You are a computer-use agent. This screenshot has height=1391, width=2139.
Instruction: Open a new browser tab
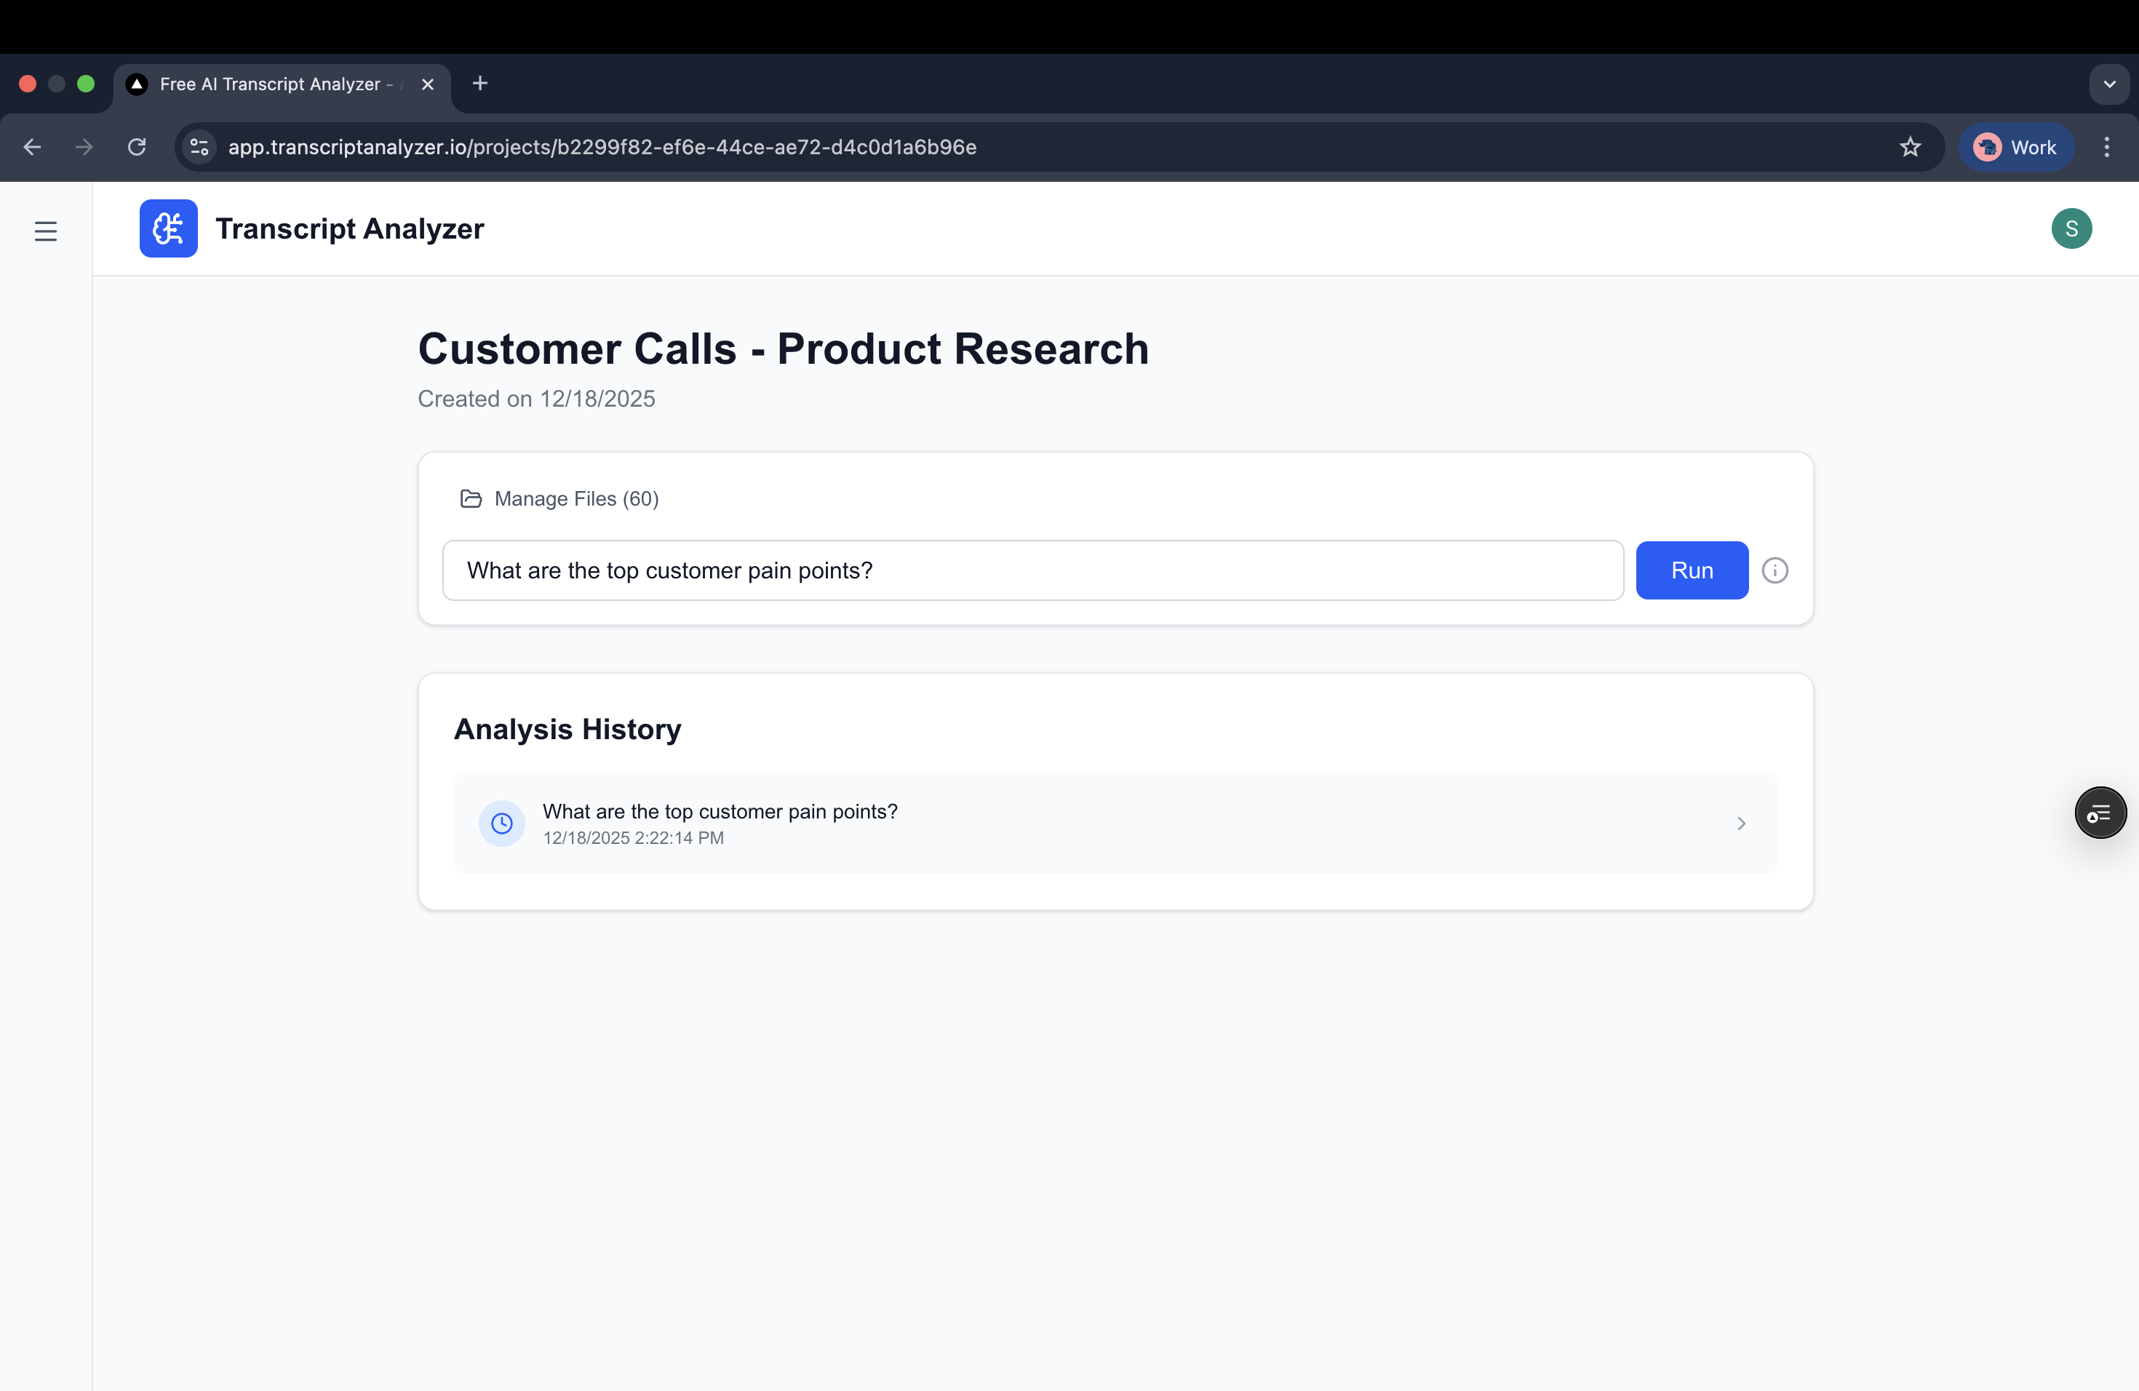point(479,84)
